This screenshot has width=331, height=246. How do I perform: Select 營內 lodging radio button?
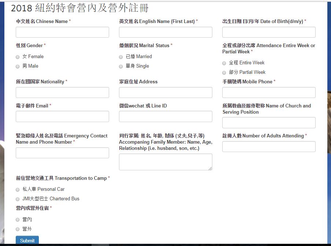click(18, 220)
